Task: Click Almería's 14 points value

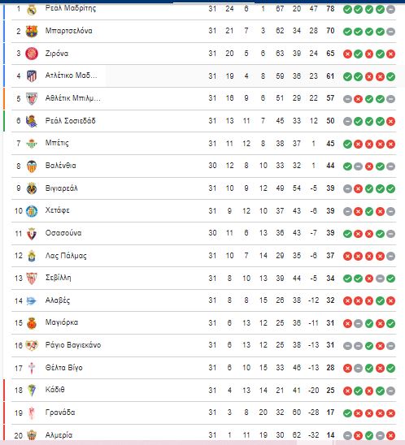Action: click(x=330, y=435)
